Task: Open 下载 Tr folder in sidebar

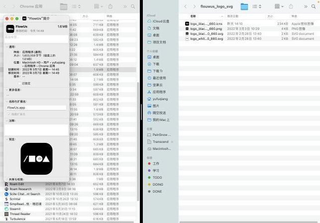Action: 155,71
